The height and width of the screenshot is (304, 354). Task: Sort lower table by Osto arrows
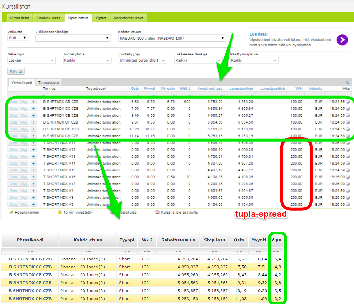coord(239,251)
